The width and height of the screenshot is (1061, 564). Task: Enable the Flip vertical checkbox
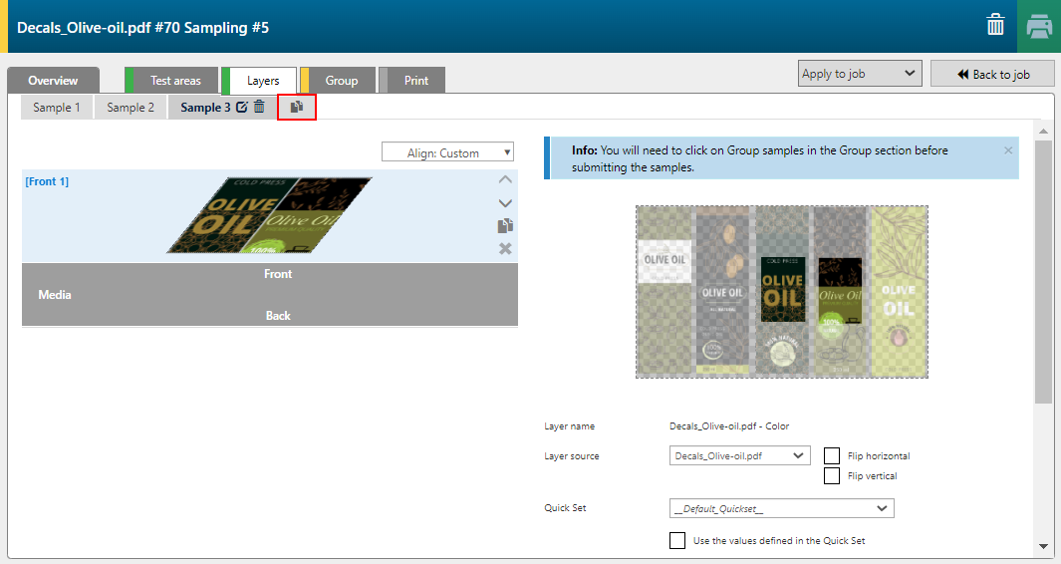(832, 476)
